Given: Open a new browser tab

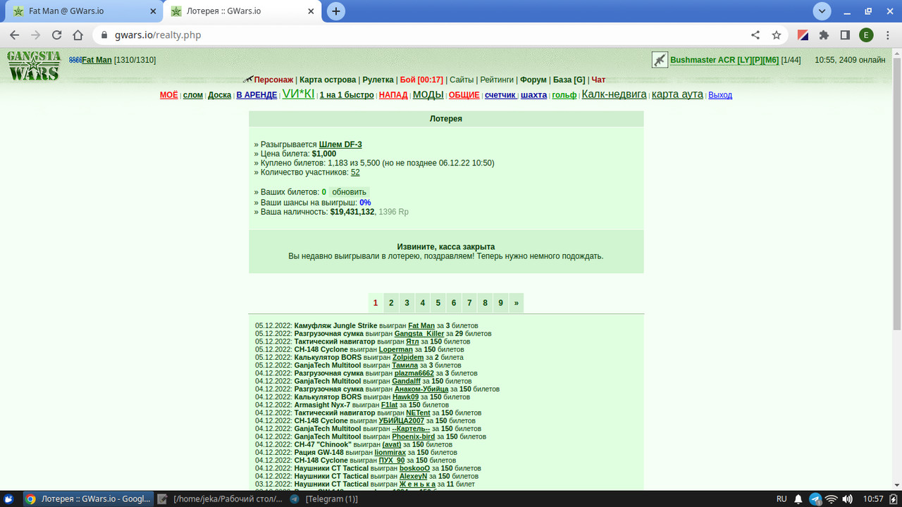Looking at the screenshot, I should coord(336,11).
